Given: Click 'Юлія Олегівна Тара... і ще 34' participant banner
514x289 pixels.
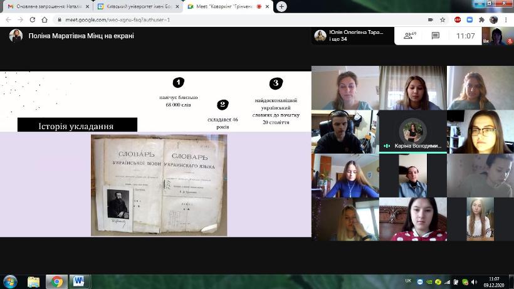Looking at the screenshot, I should [352, 35].
